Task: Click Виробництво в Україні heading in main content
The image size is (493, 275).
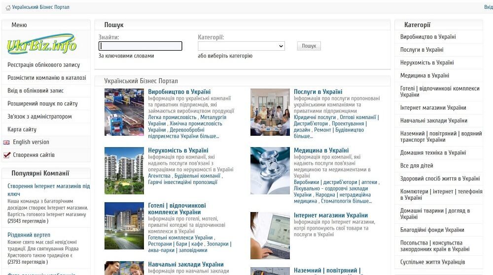Action: [179, 92]
